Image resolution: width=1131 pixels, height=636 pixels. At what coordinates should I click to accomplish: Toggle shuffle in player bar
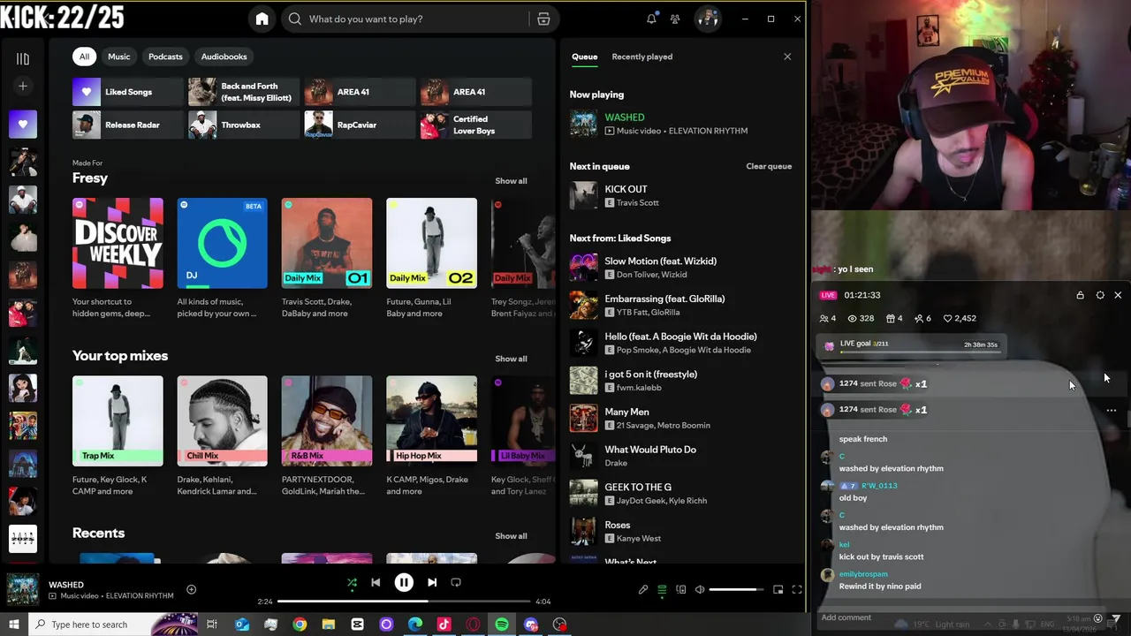point(352,583)
